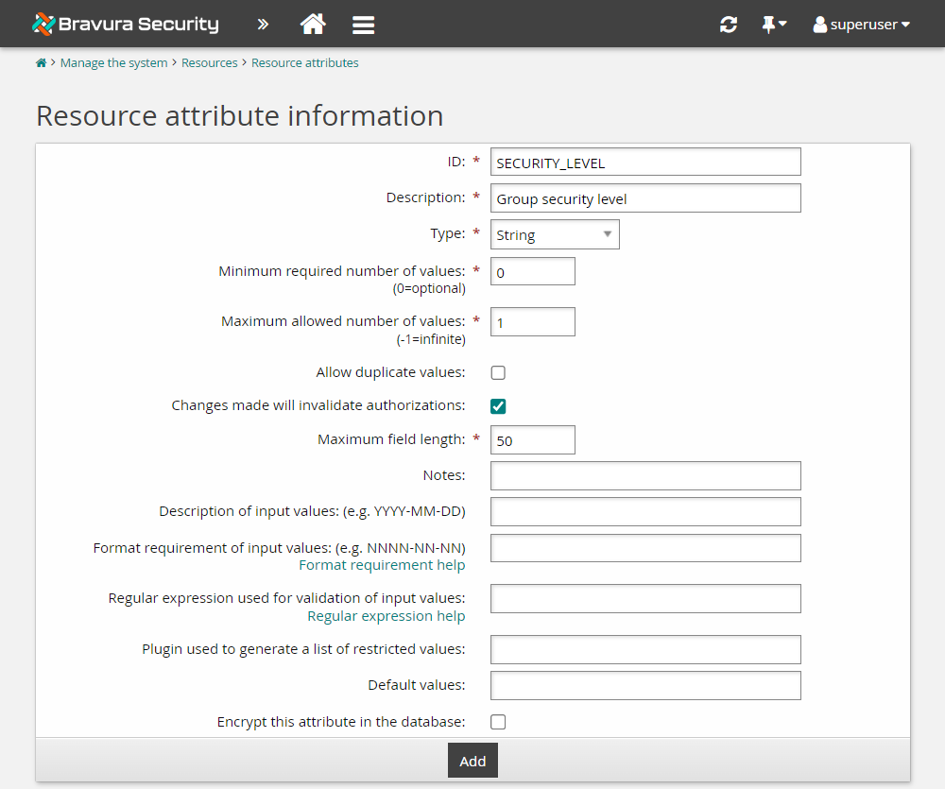The width and height of the screenshot is (945, 789).
Task: Open the hamburger menu icon
Action: pyautogui.click(x=363, y=24)
